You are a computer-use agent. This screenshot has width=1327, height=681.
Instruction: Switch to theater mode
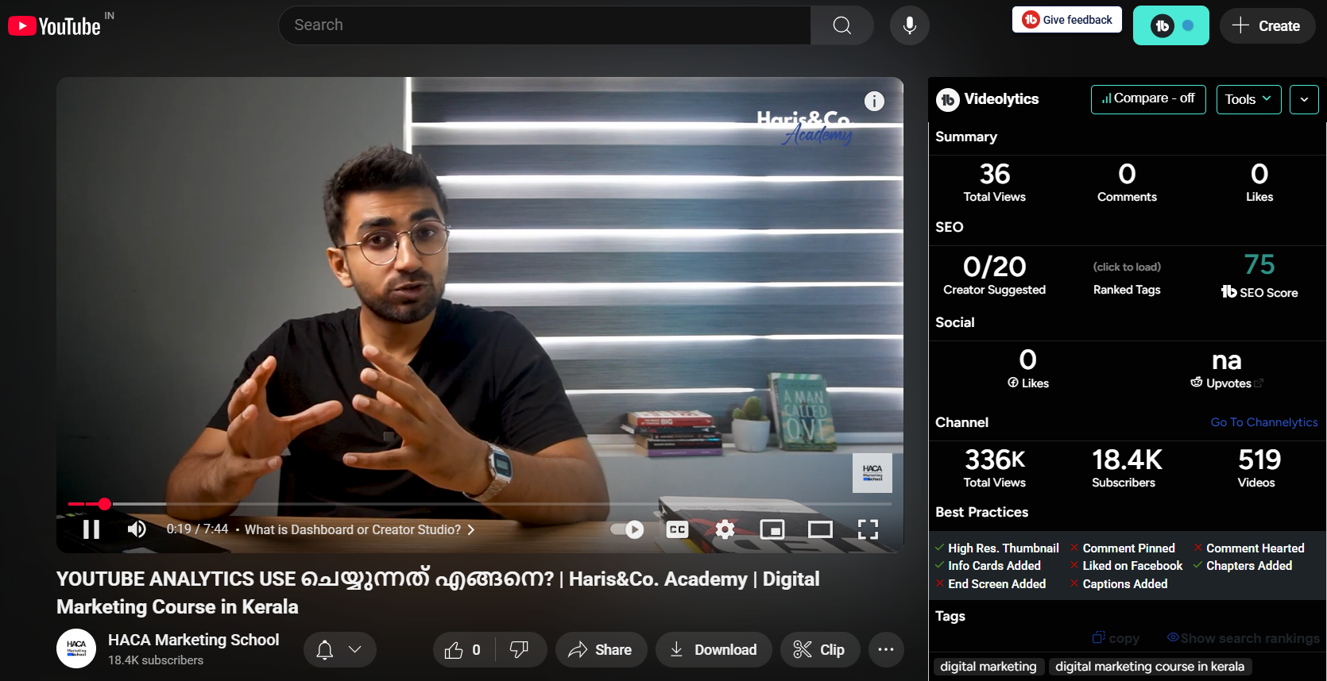click(820, 529)
